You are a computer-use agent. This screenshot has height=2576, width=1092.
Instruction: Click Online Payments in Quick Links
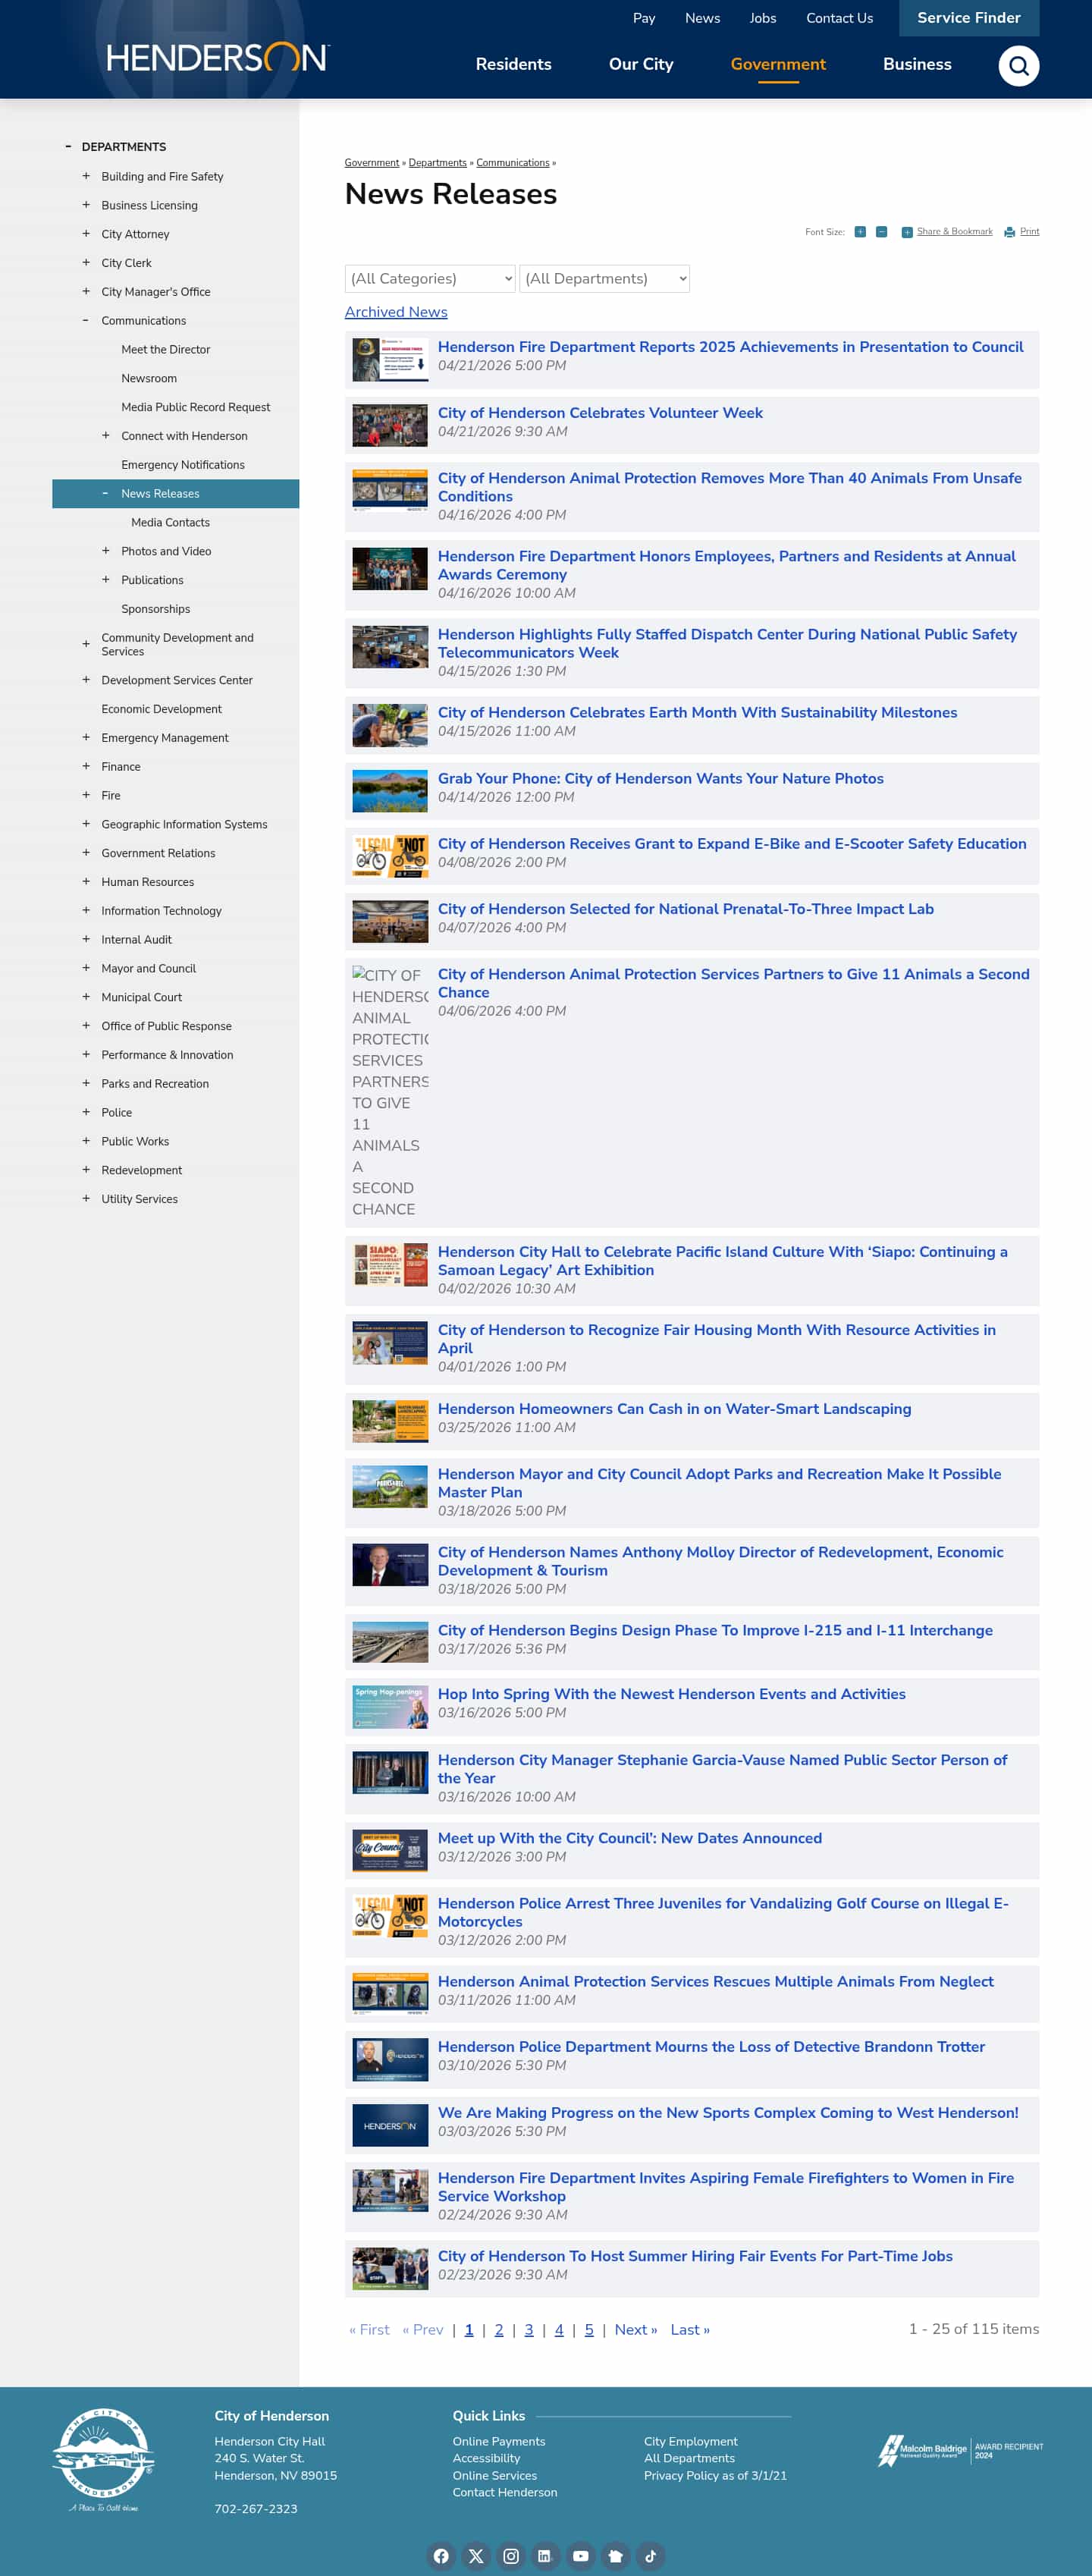pyautogui.click(x=499, y=2441)
